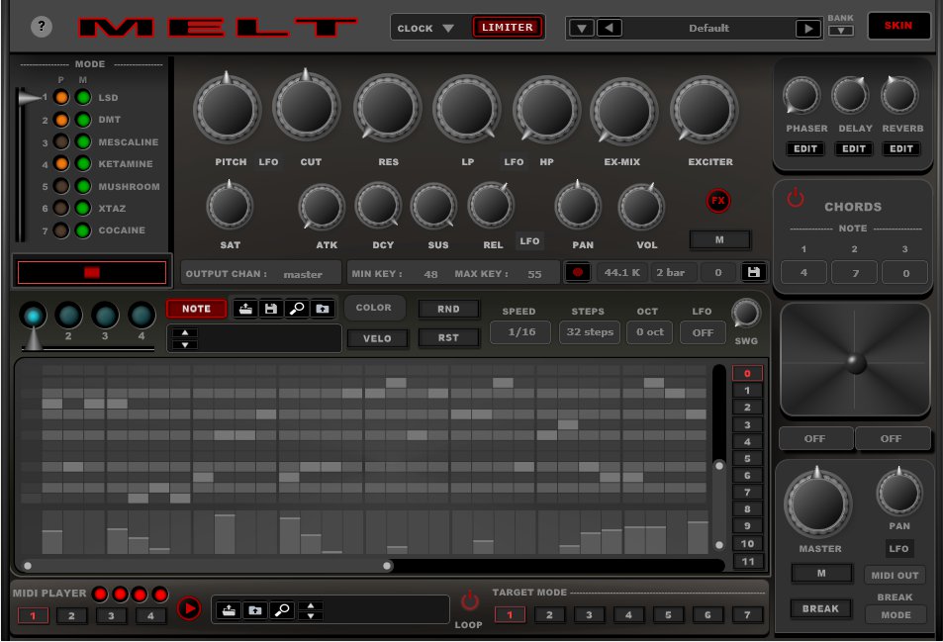Click the BREAK button

(x=820, y=608)
